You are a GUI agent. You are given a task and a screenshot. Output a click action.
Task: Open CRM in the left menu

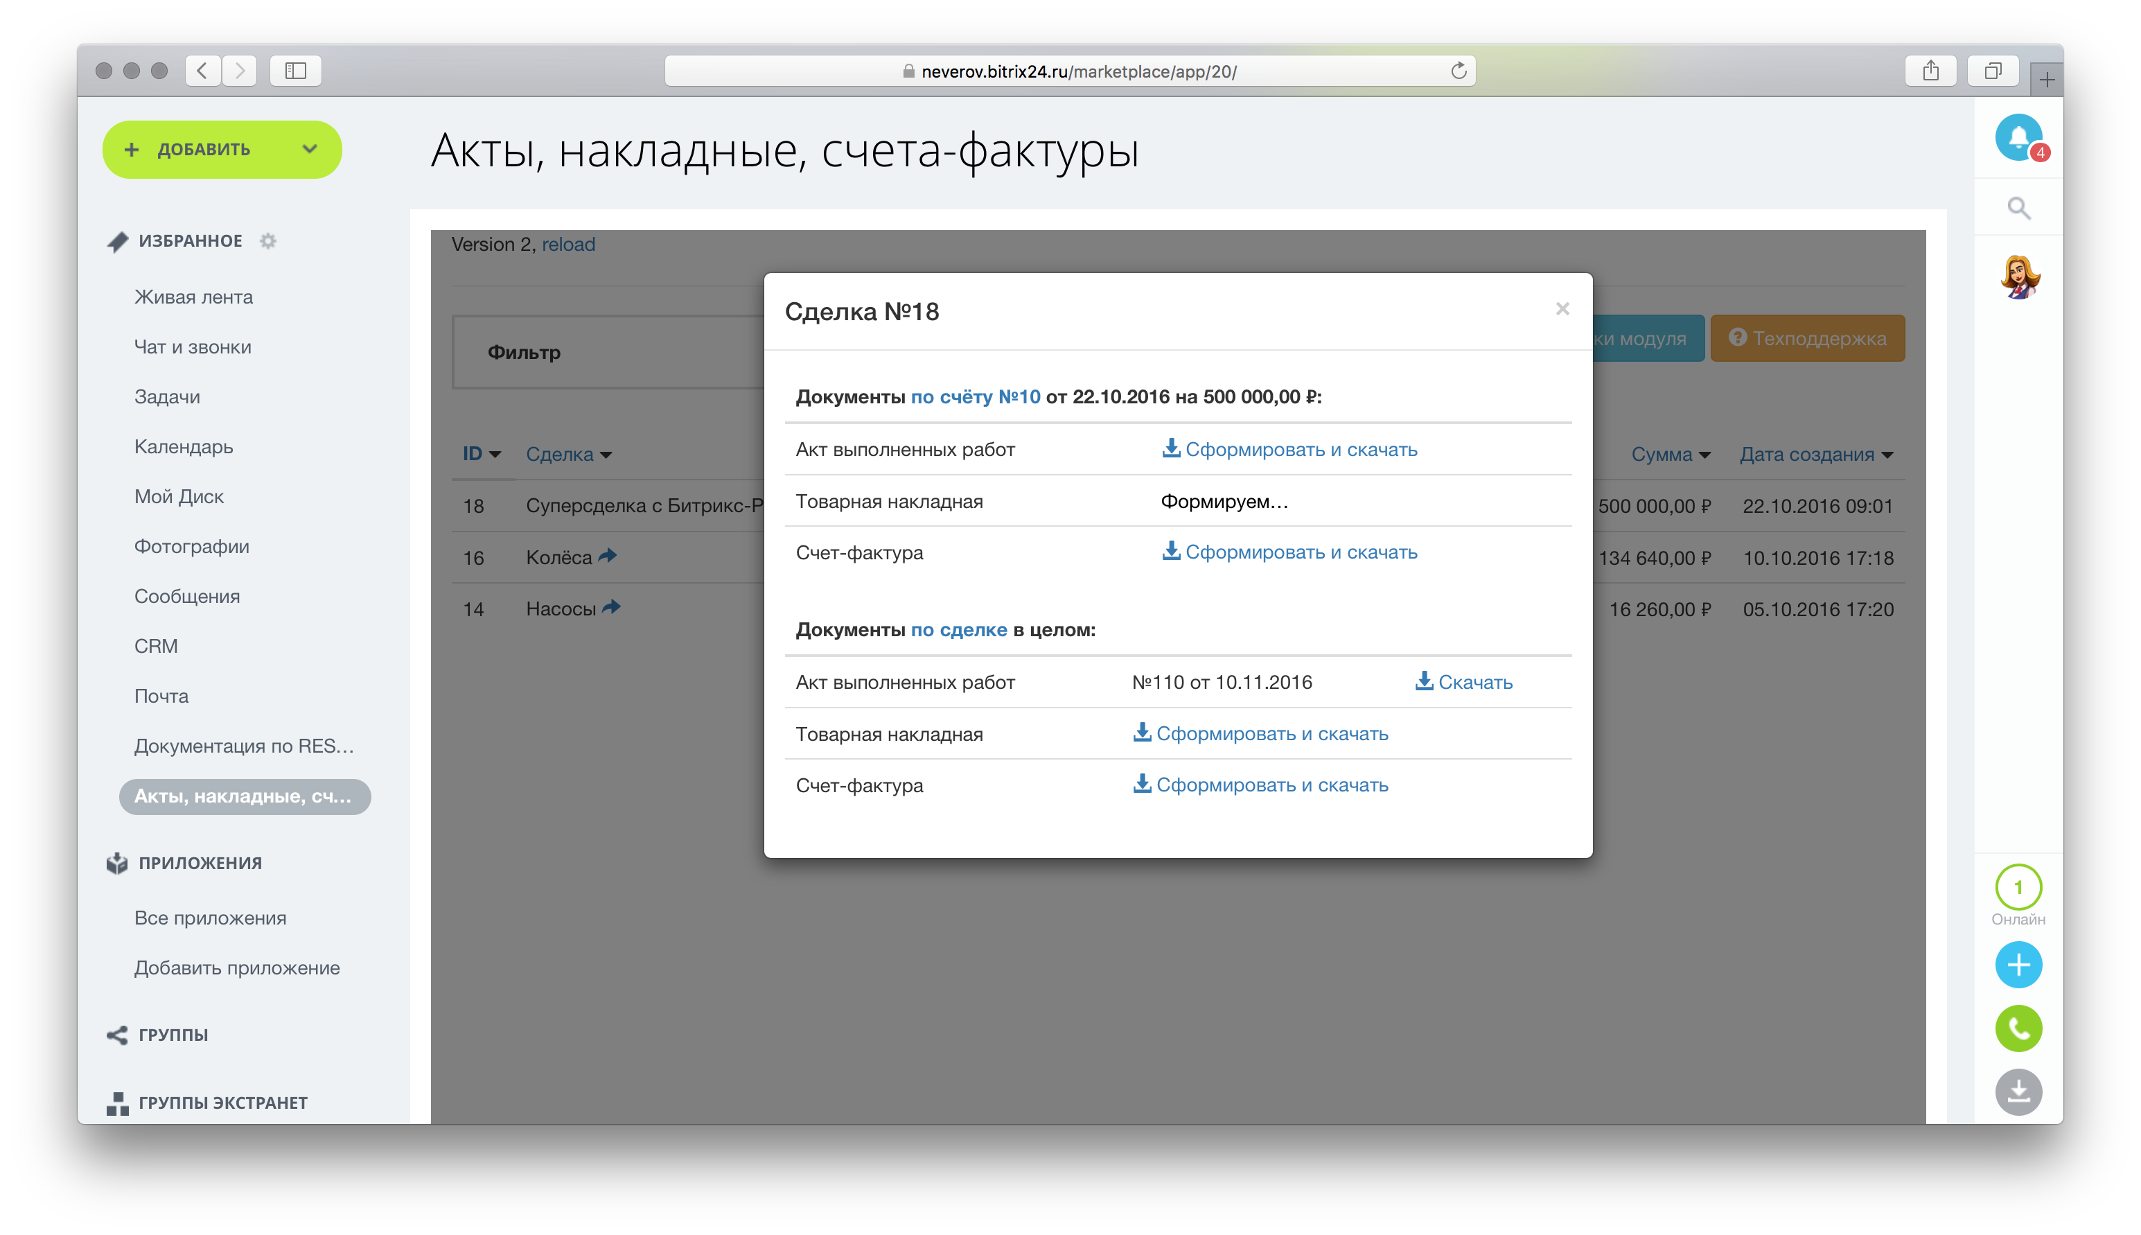click(x=156, y=647)
